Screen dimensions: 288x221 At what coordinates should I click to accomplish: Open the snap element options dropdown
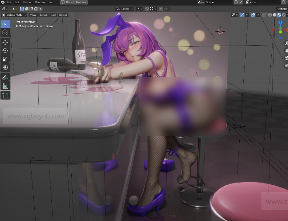(x=153, y=9)
